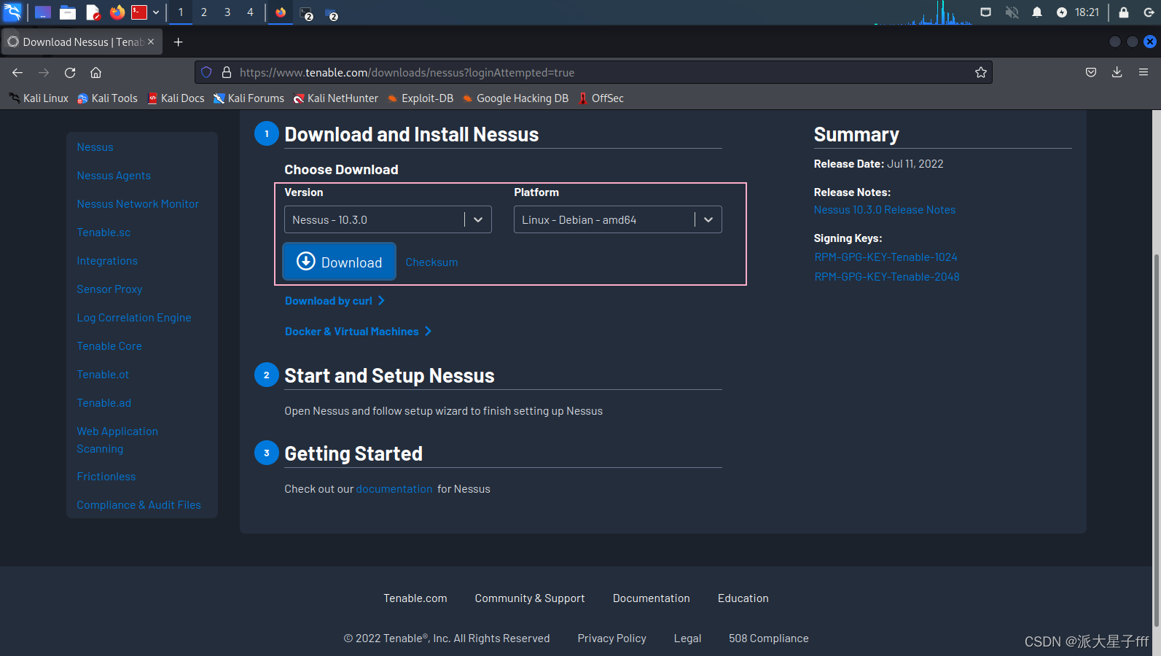Open the Checksum link
Image resolution: width=1161 pixels, height=656 pixels.
431,262
